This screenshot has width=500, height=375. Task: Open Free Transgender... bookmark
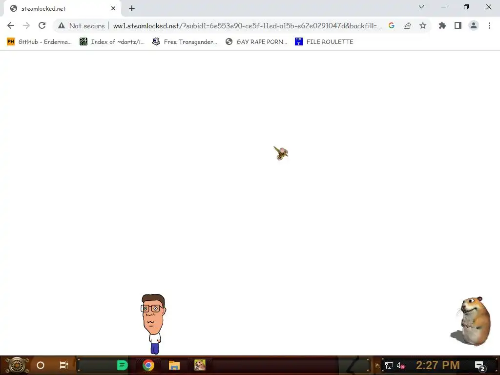[x=185, y=42]
